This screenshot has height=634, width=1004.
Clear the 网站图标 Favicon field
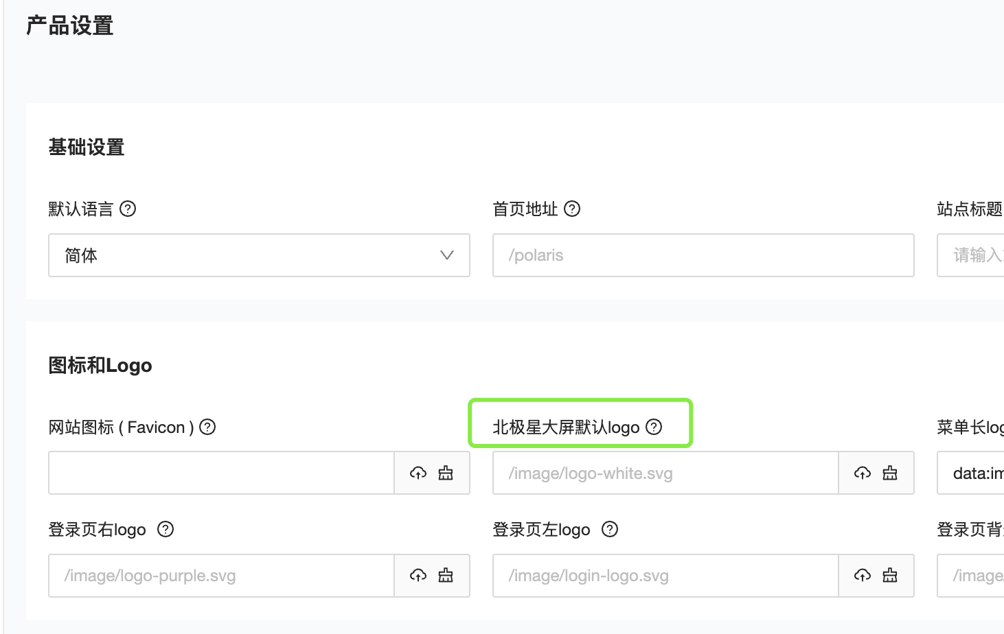point(446,473)
